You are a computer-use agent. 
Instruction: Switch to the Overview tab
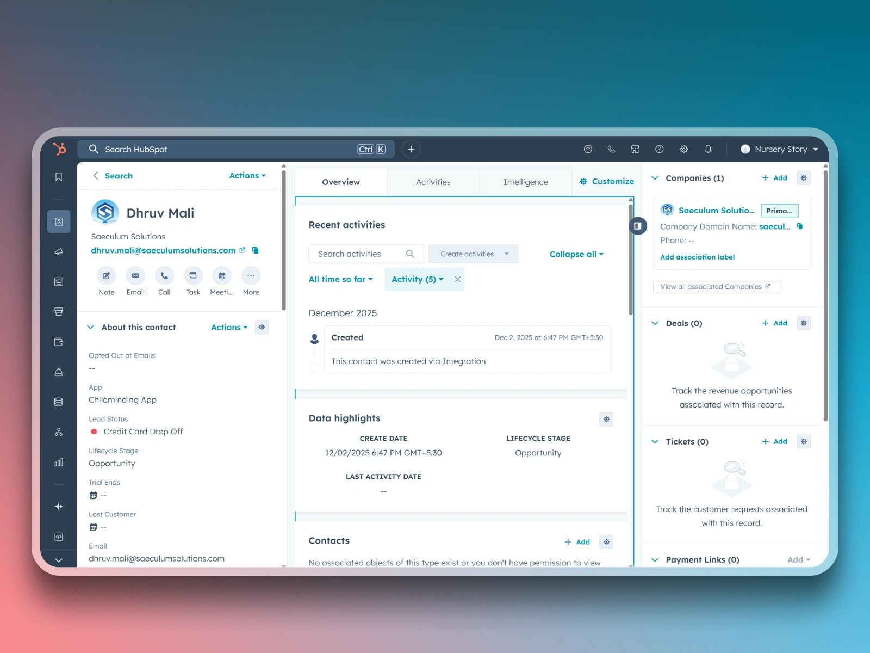(341, 182)
